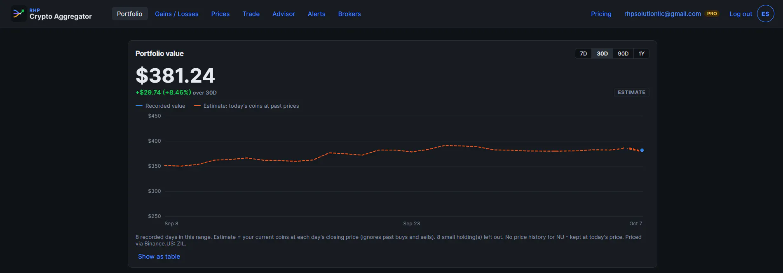Toggle the Recorded value legend entry
Image resolution: width=783 pixels, height=273 pixels.
click(x=160, y=106)
